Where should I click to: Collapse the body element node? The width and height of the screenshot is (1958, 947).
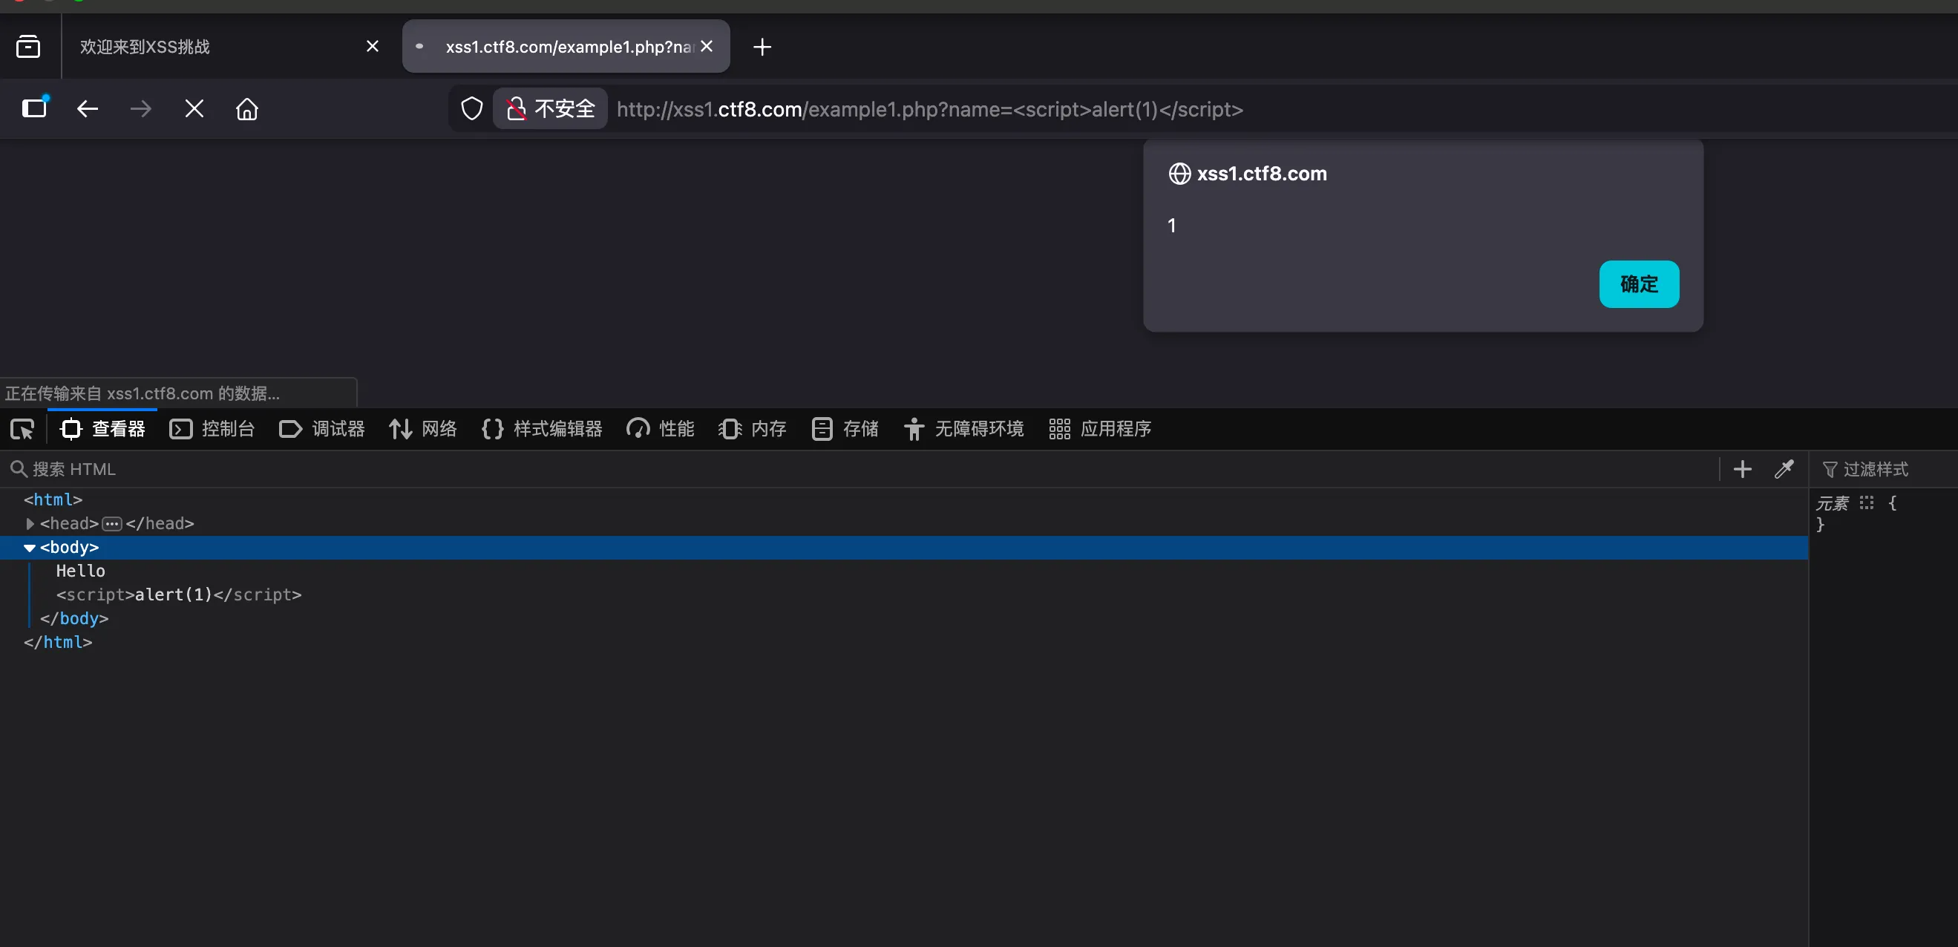coord(30,547)
